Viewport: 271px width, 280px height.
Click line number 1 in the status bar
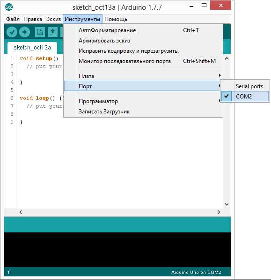click(8, 273)
